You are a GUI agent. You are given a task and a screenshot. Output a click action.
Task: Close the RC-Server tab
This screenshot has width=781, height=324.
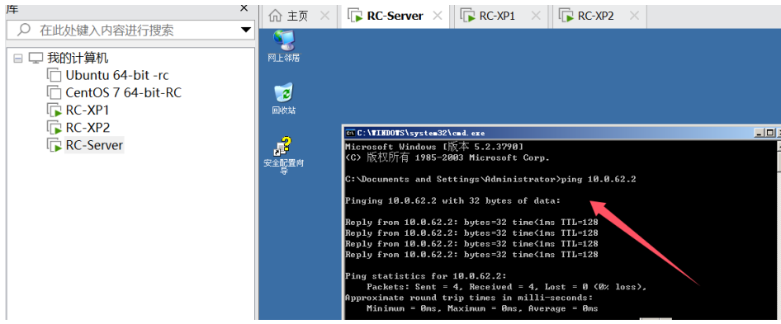(438, 16)
